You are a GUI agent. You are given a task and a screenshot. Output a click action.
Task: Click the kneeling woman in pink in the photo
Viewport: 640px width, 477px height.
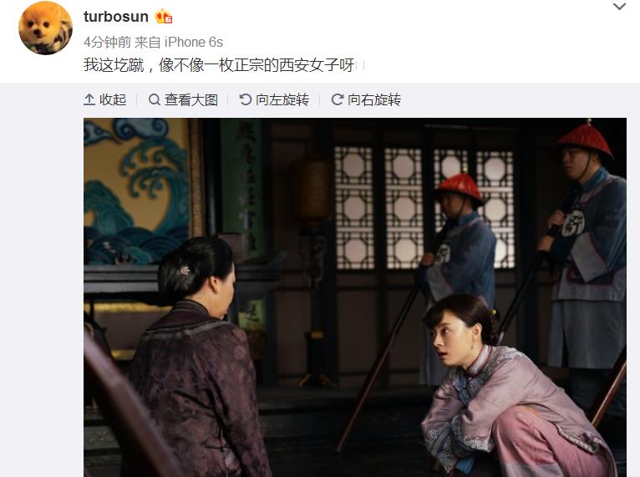pyautogui.click(x=510, y=388)
